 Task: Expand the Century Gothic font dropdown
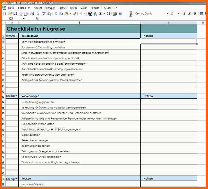[168, 14]
